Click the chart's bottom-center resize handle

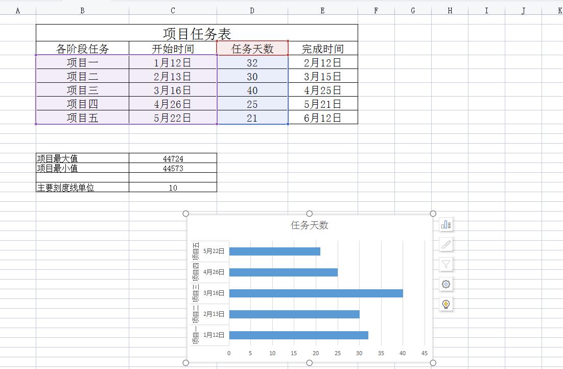pos(309,363)
